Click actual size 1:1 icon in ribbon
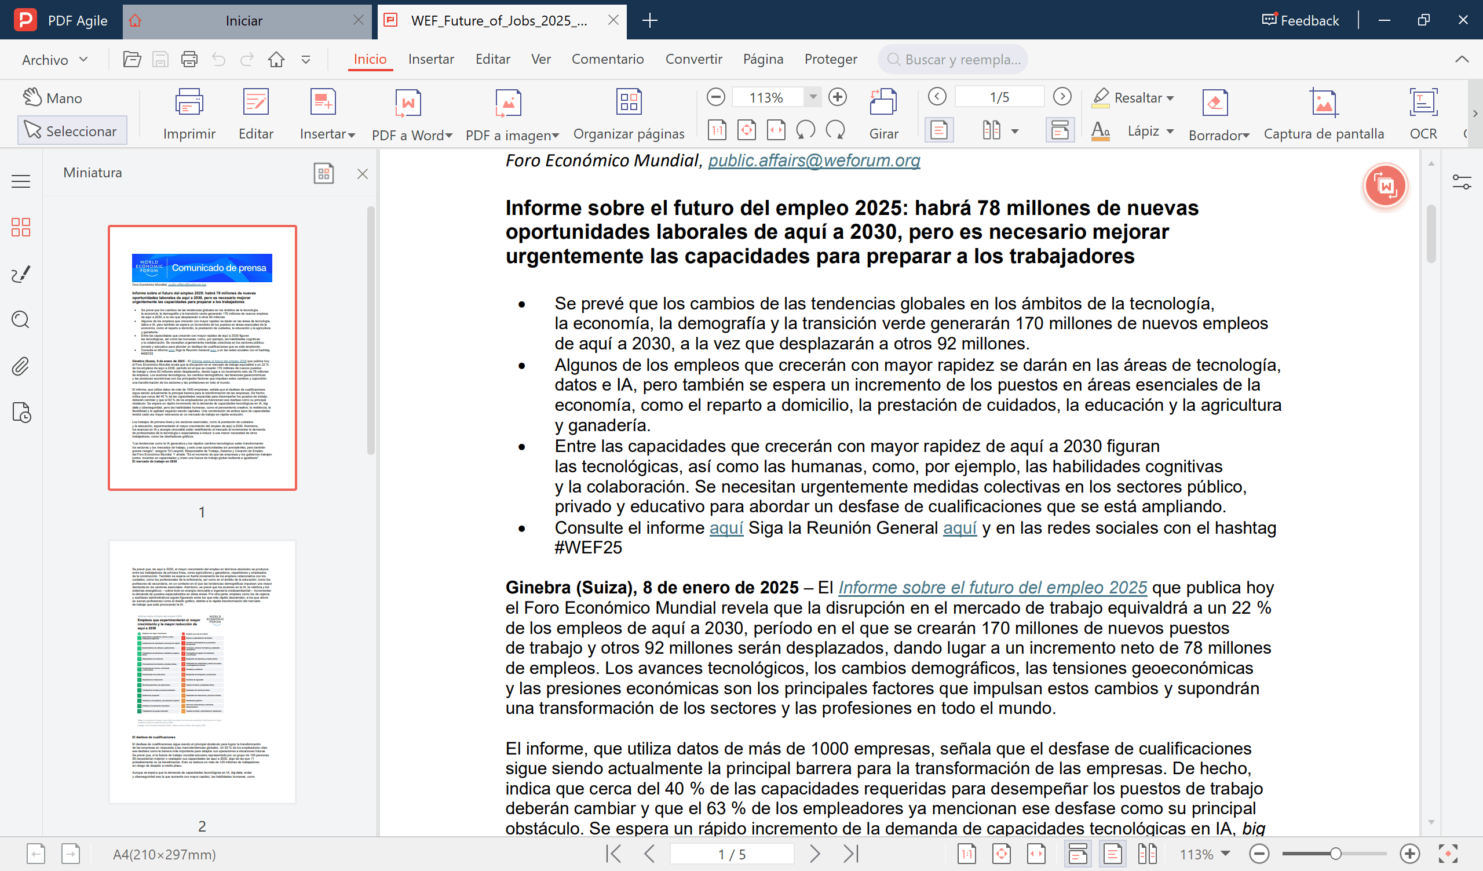Viewport: 1483px width, 871px height. click(x=717, y=130)
